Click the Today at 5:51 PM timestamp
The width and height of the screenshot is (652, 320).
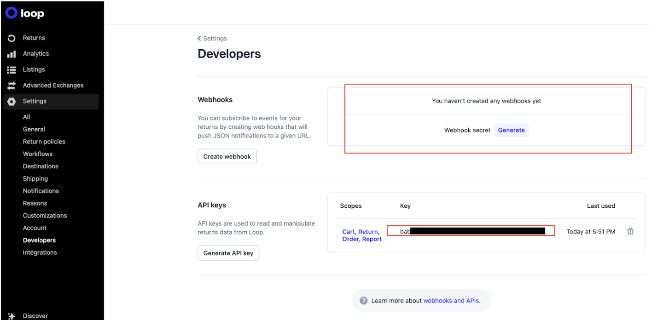pyautogui.click(x=591, y=232)
